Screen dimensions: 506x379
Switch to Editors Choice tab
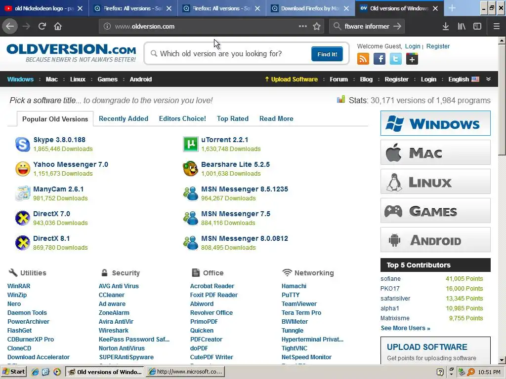point(182,118)
